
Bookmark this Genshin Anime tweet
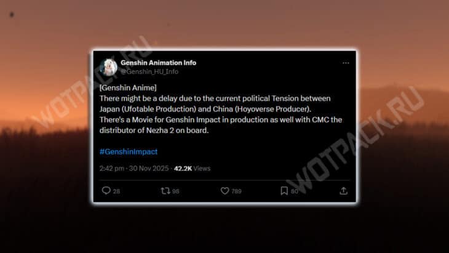[x=284, y=191]
